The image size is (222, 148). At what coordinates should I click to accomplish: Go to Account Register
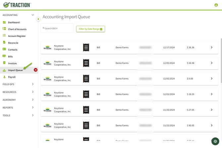[x=17, y=36]
